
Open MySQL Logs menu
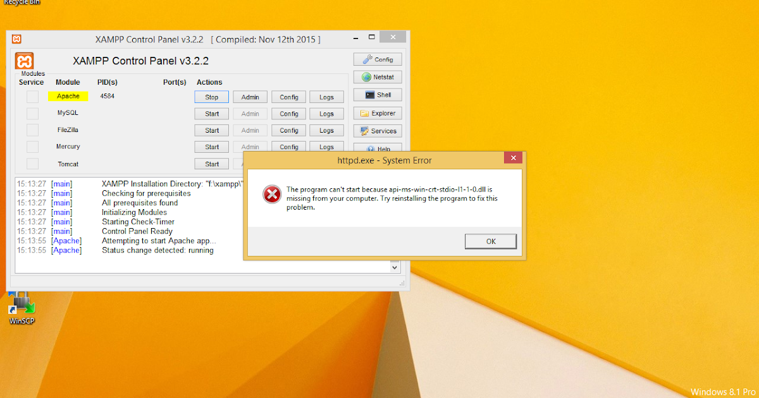click(x=327, y=114)
